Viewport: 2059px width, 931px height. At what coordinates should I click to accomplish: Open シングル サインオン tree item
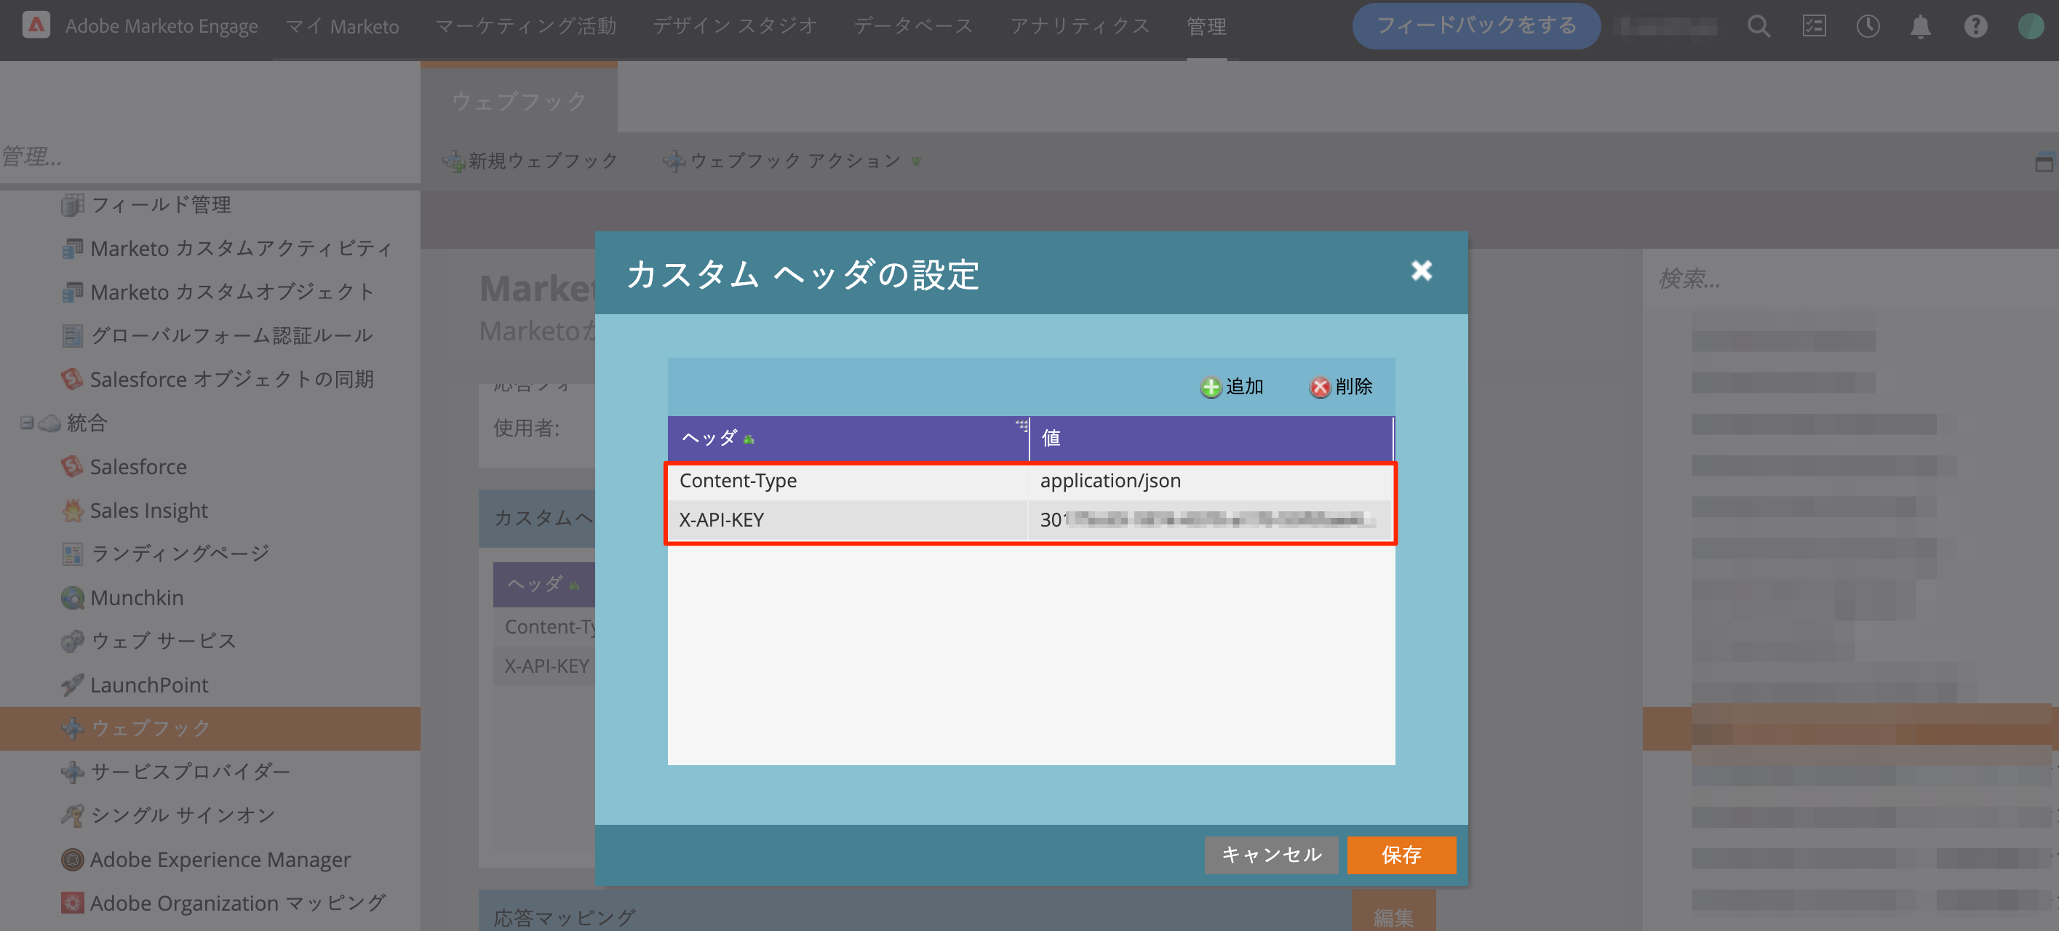182,815
